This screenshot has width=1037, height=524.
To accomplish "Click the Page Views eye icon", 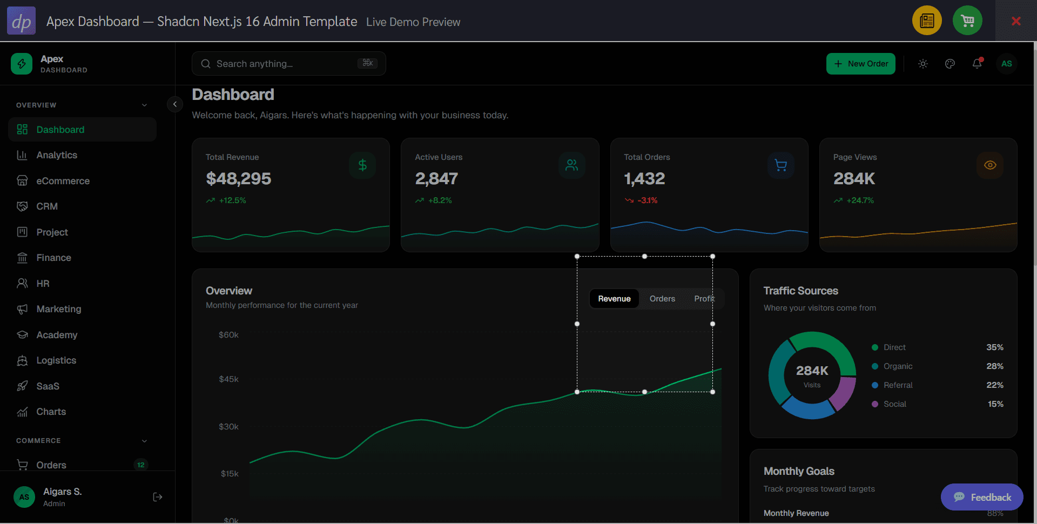I will click(x=990, y=165).
